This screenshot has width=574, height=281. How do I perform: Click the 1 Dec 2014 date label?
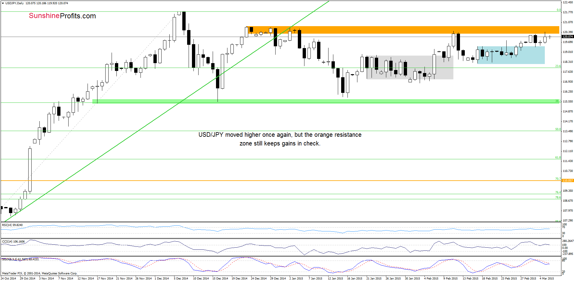click(x=162, y=279)
